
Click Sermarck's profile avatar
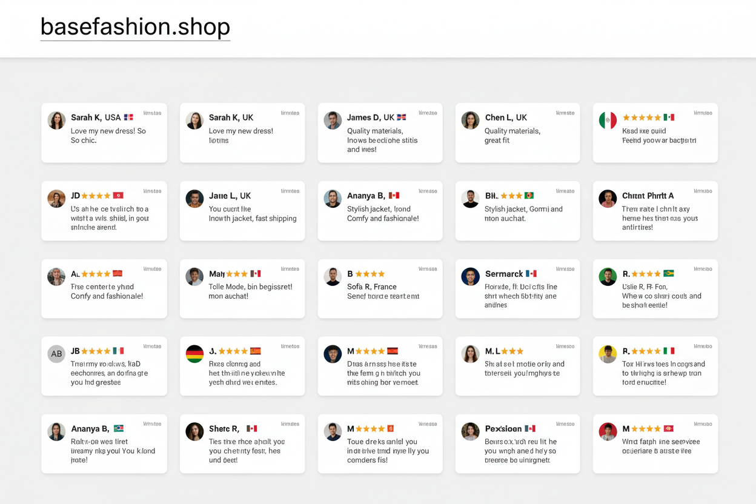pos(469,276)
